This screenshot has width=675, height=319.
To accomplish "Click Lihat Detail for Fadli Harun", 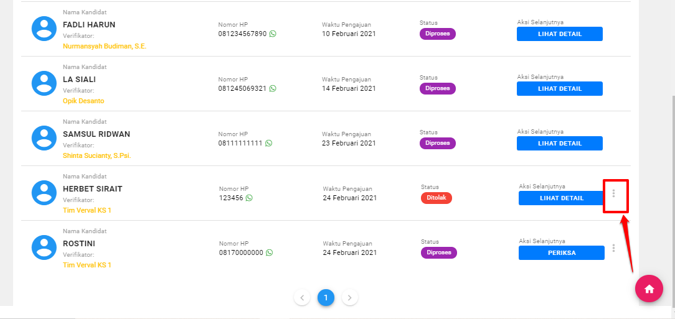I will tap(559, 34).
